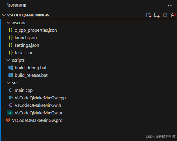177x141 pixels.
Task: Click the JSON icon beside settings.json
Action: click(11, 45)
